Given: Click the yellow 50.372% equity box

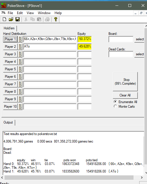Looking at the screenshot, I should tap(85, 39).
